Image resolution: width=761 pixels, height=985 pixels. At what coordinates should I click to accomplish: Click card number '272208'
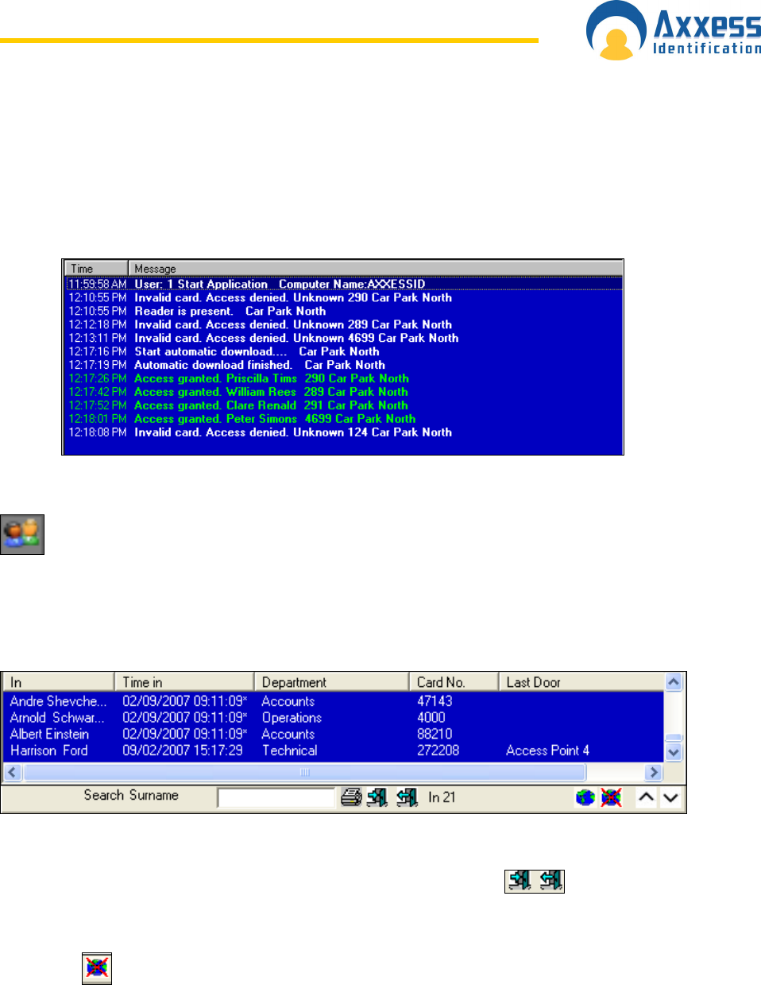coord(438,750)
